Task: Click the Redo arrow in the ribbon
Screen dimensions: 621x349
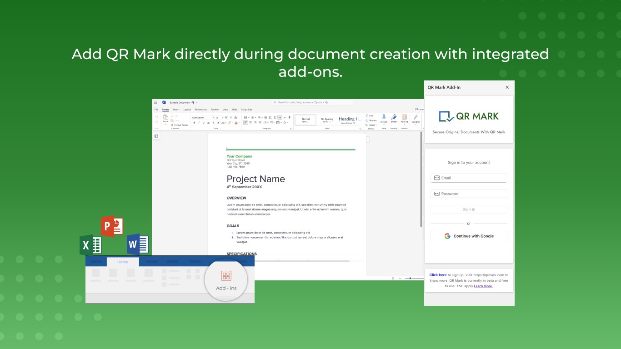Action: coord(156,122)
